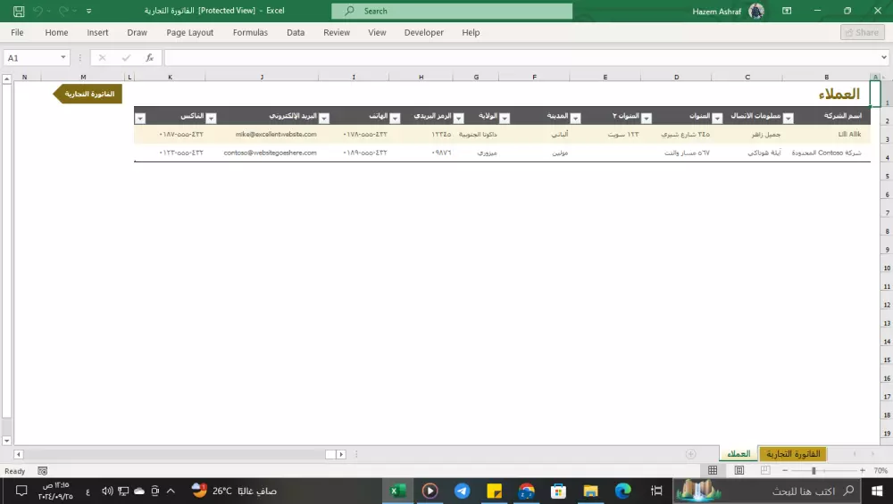Click the zoom slider handle

[814, 470]
